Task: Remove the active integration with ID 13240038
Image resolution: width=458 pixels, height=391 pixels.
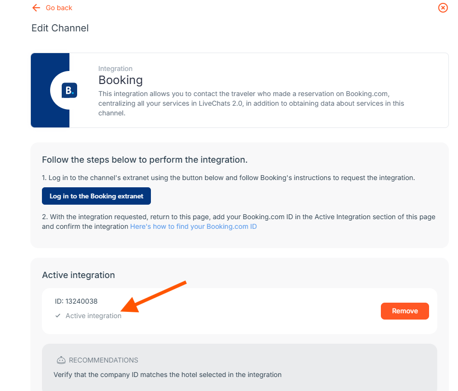Action: point(404,311)
